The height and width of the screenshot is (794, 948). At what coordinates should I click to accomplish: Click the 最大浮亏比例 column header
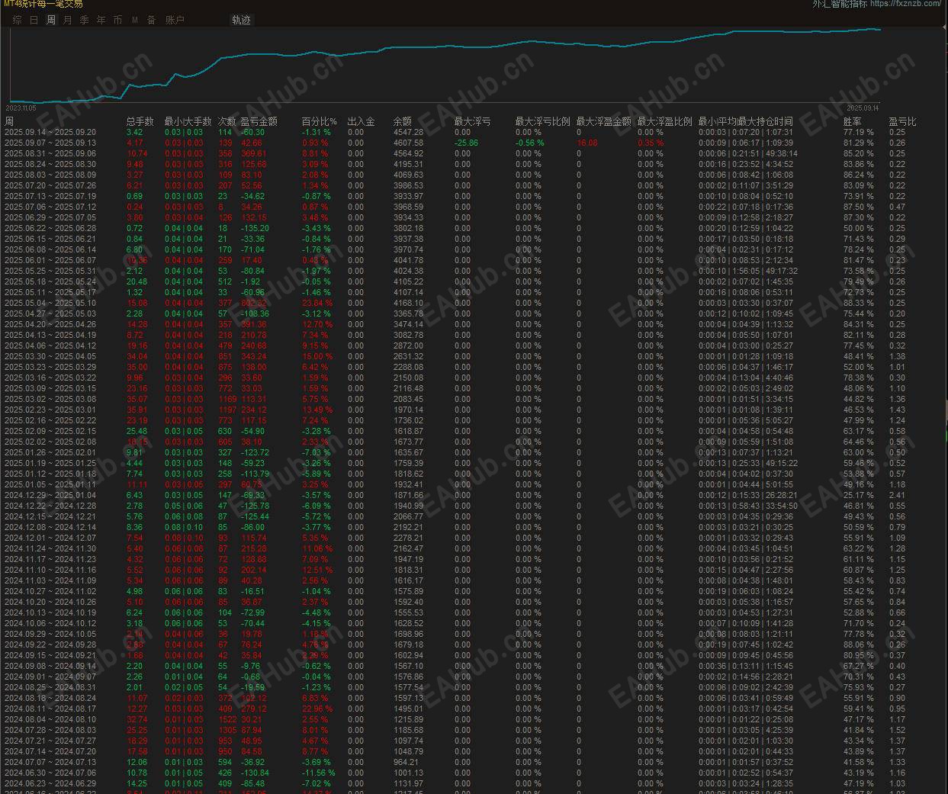click(x=542, y=121)
